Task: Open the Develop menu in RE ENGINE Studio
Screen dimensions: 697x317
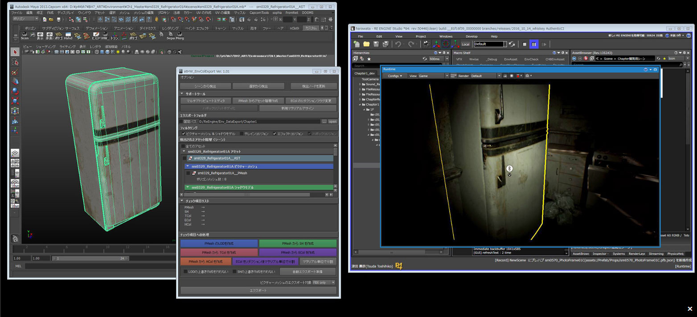Action: (471, 36)
